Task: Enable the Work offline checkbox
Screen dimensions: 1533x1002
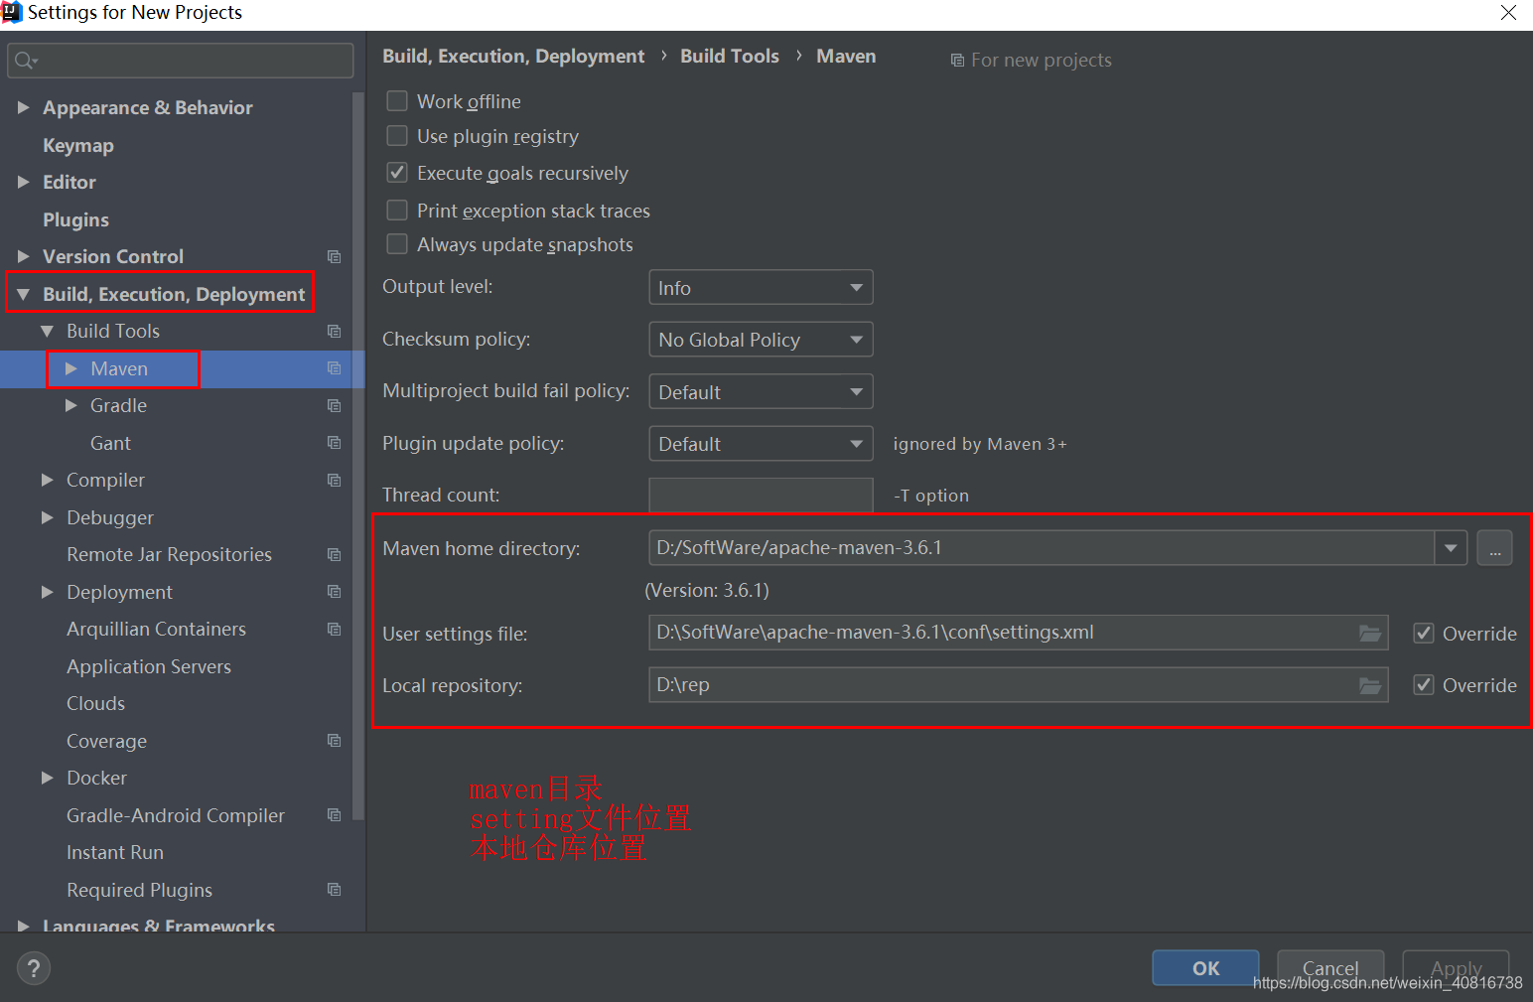Action: point(397,101)
